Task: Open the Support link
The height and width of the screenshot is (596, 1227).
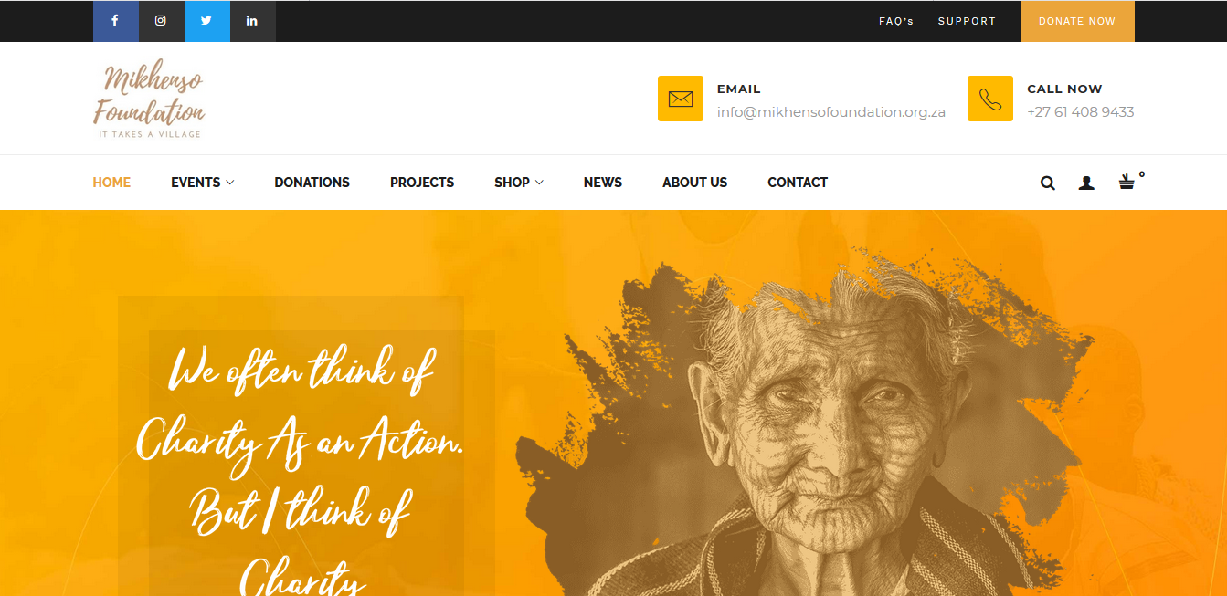Action: coord(967,21)
